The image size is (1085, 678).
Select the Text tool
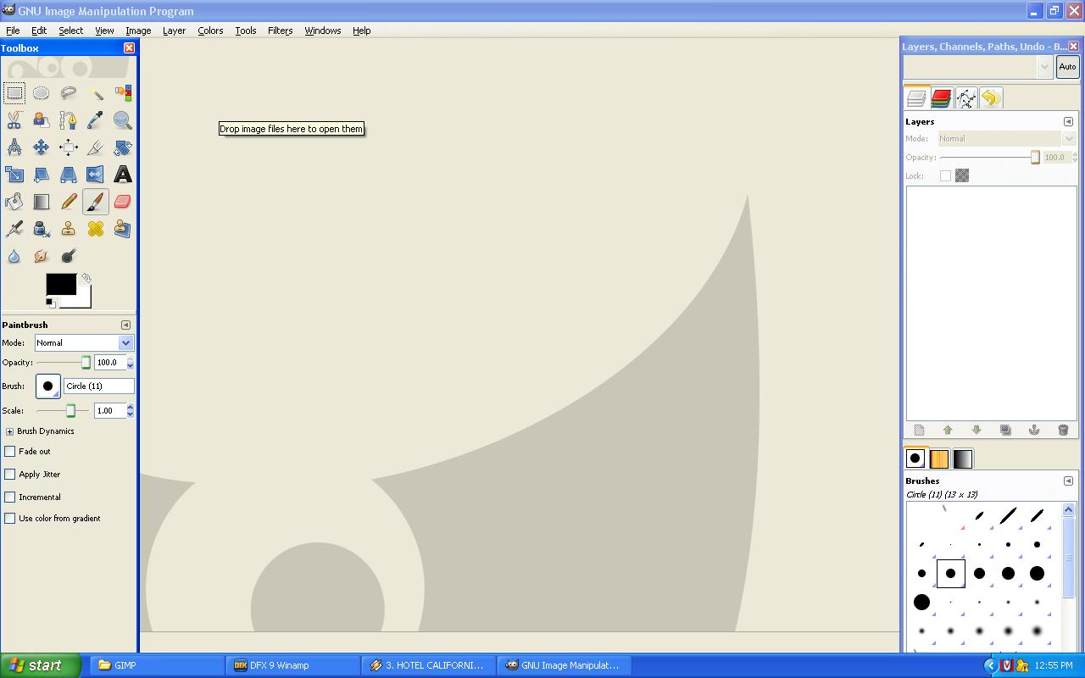click(x=123, y=175)
